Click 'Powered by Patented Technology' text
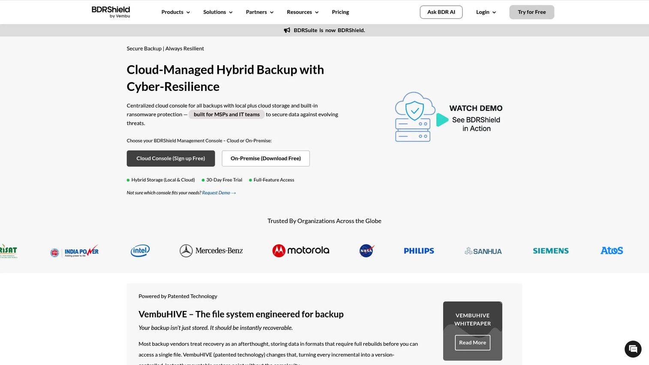Screen dimensions: 649x365 click(178, 296)
